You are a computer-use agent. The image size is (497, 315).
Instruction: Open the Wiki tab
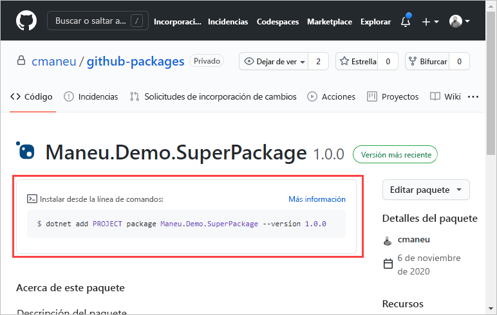[445, 96]
